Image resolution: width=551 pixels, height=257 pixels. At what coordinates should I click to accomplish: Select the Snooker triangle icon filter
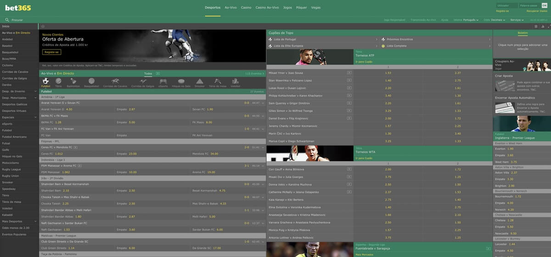coord(199,81)
